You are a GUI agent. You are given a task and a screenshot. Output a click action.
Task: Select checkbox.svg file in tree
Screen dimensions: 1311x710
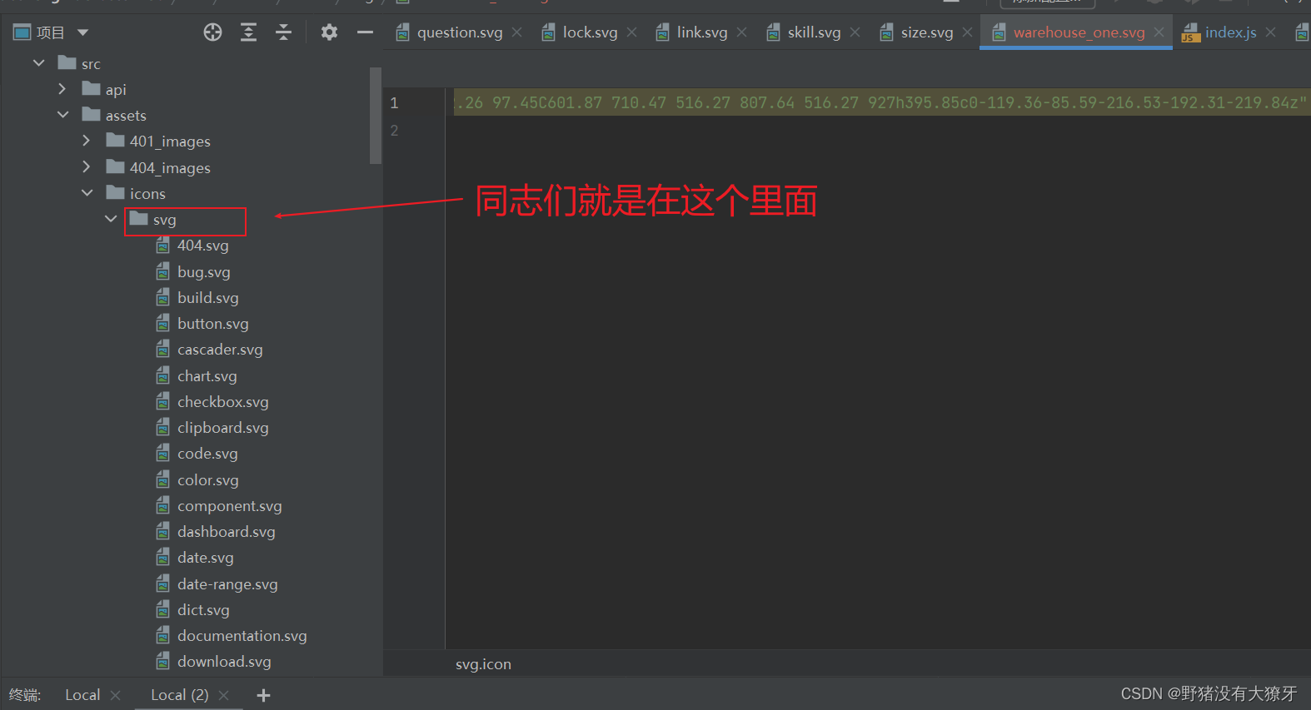(x=222, y=402)
